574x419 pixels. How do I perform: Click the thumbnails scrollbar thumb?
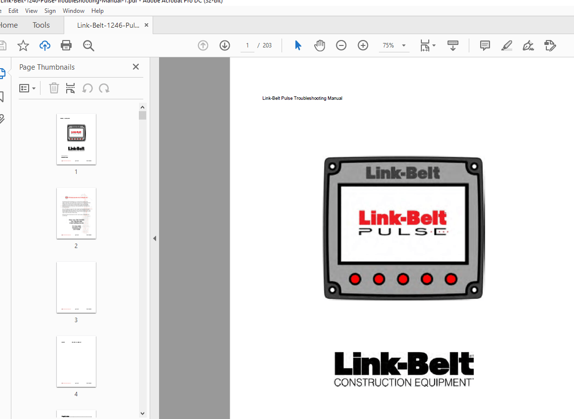coord(142,115)
